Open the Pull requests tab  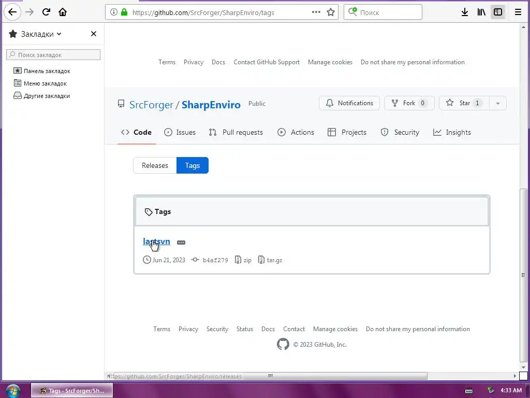[x=235, y=132]
